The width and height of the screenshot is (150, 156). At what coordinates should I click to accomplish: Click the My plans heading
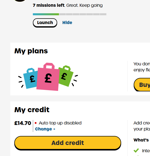[31, 51]
